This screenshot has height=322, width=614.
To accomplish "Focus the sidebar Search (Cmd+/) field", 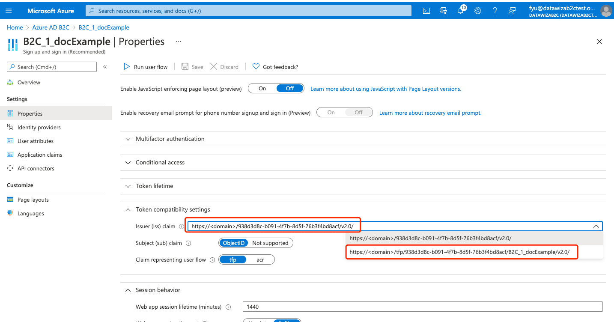I will (x=52, y=67).
